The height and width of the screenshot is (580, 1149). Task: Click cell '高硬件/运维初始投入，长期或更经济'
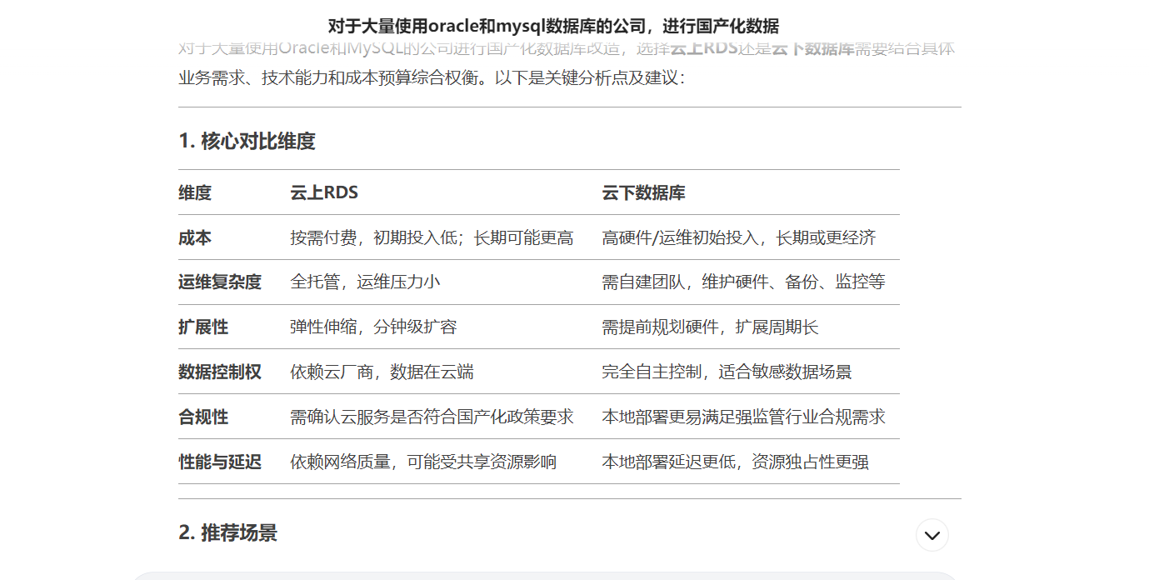pyautogui.click(x=739, y=237)
